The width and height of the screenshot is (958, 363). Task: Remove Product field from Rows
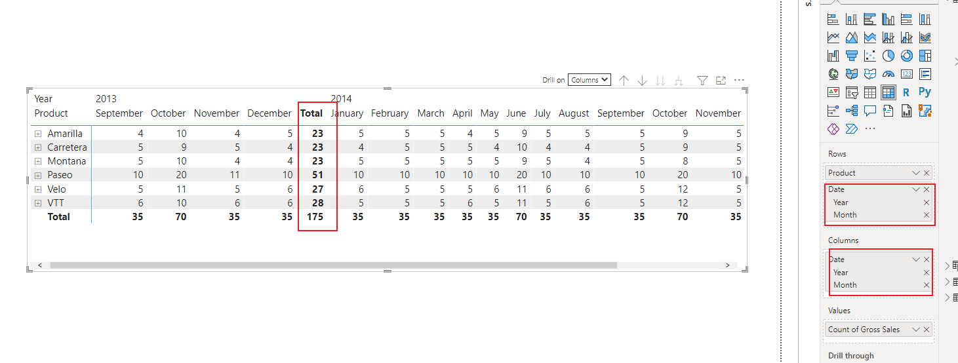[x=927, y=173]
